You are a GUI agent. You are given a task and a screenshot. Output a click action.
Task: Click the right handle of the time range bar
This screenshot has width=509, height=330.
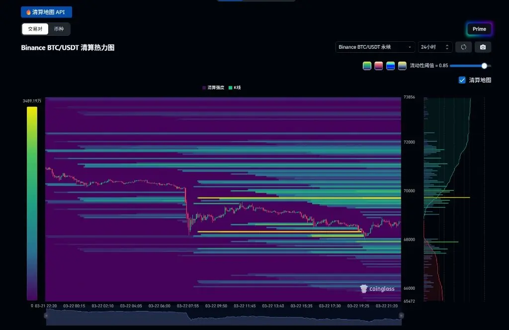point(401,316)
